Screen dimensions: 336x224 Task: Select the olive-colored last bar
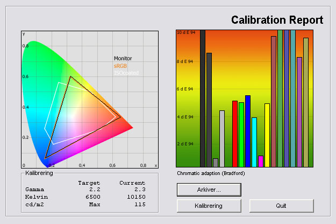click(306, 102)
